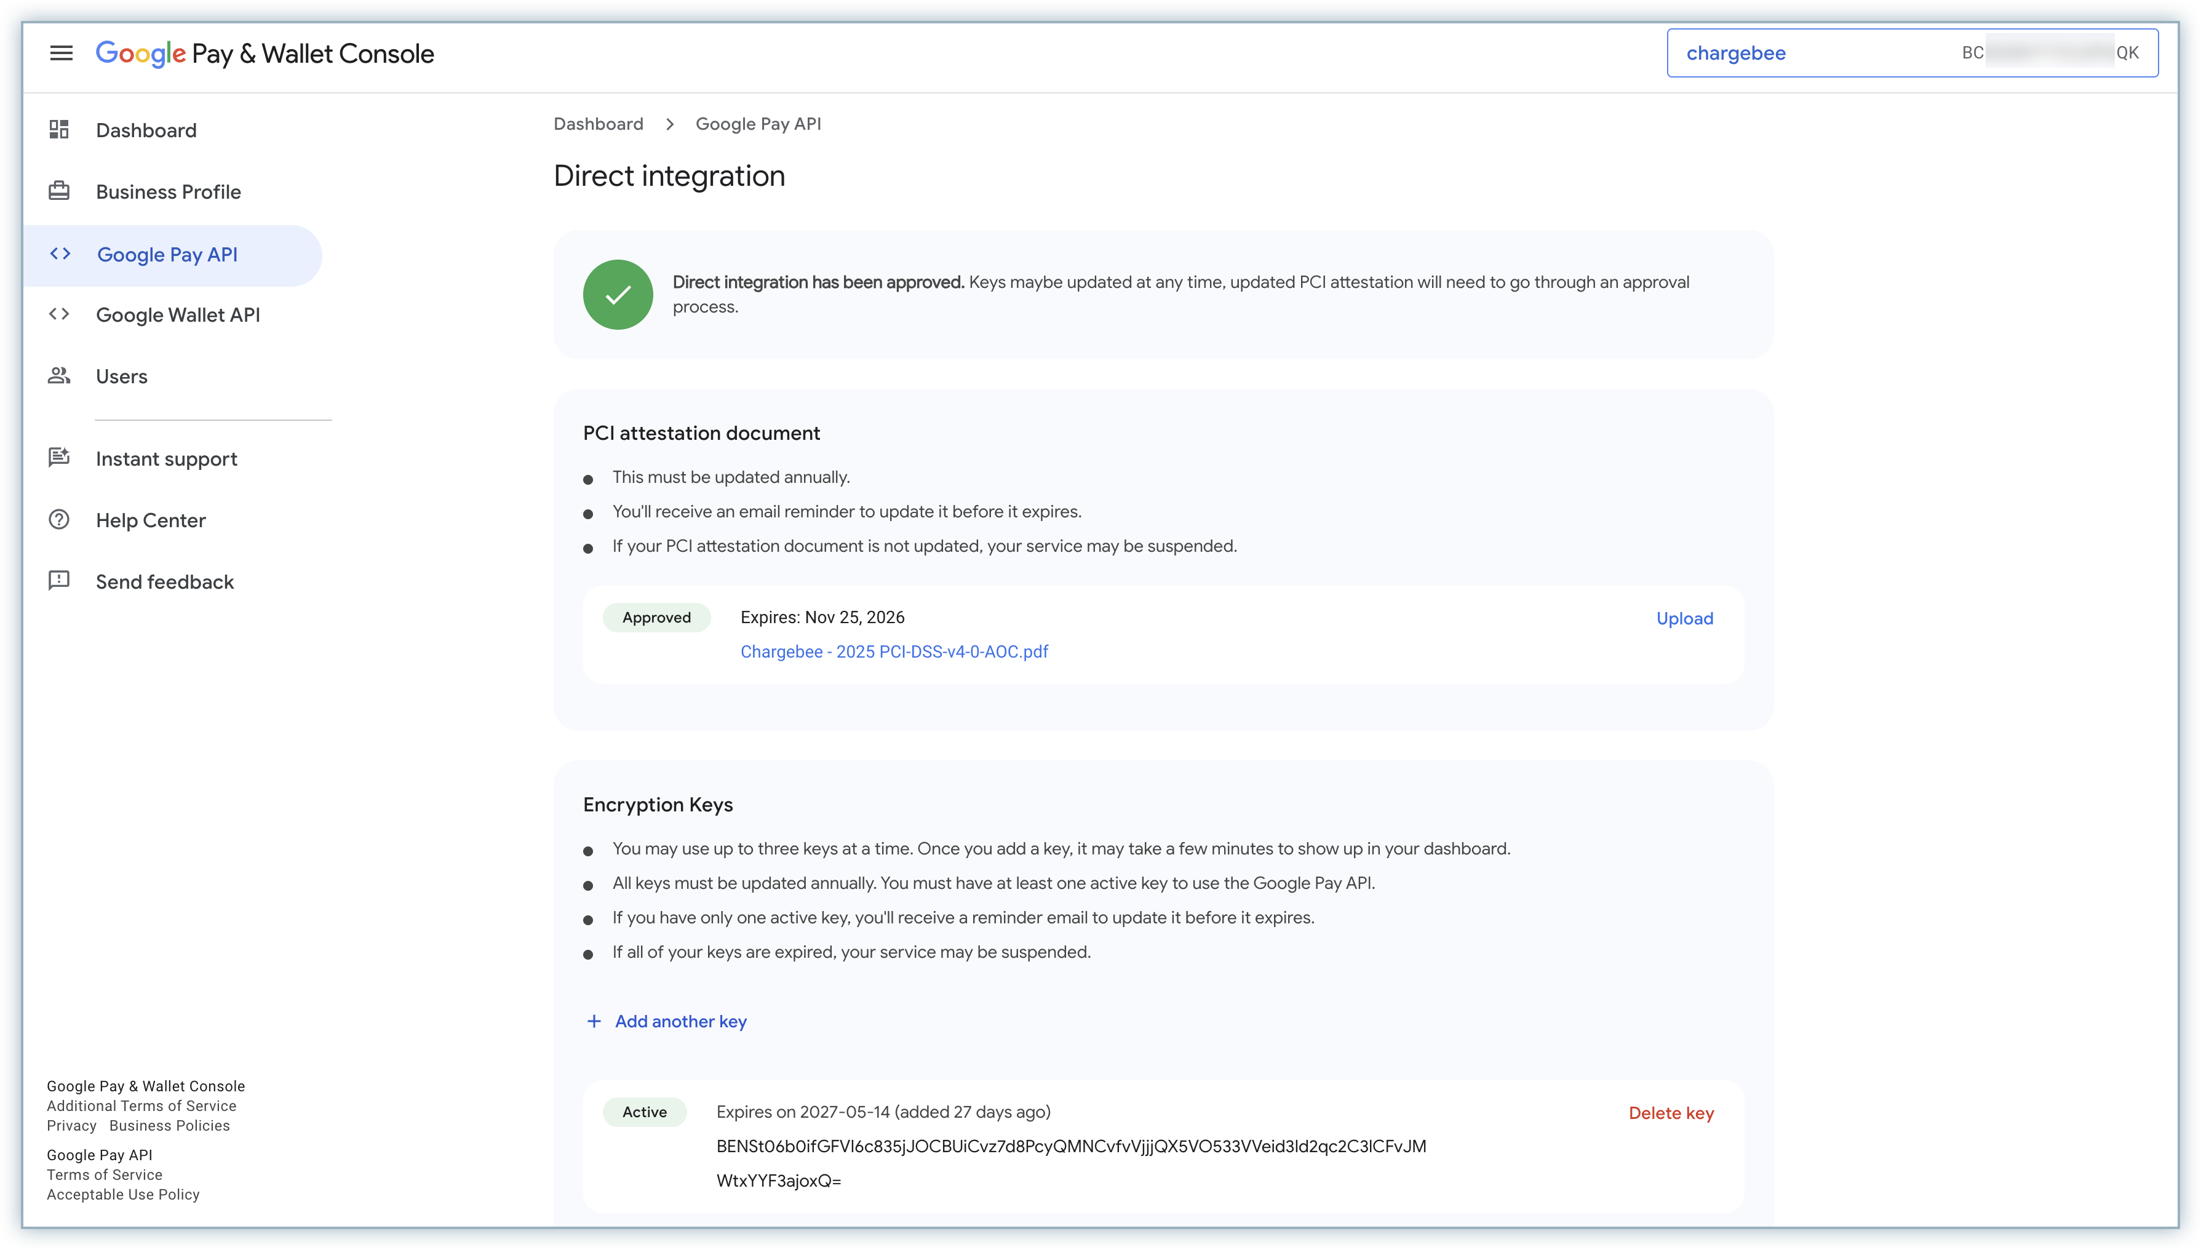
Task: Upload a new PCI attestation document
Action: (1684, 618)
